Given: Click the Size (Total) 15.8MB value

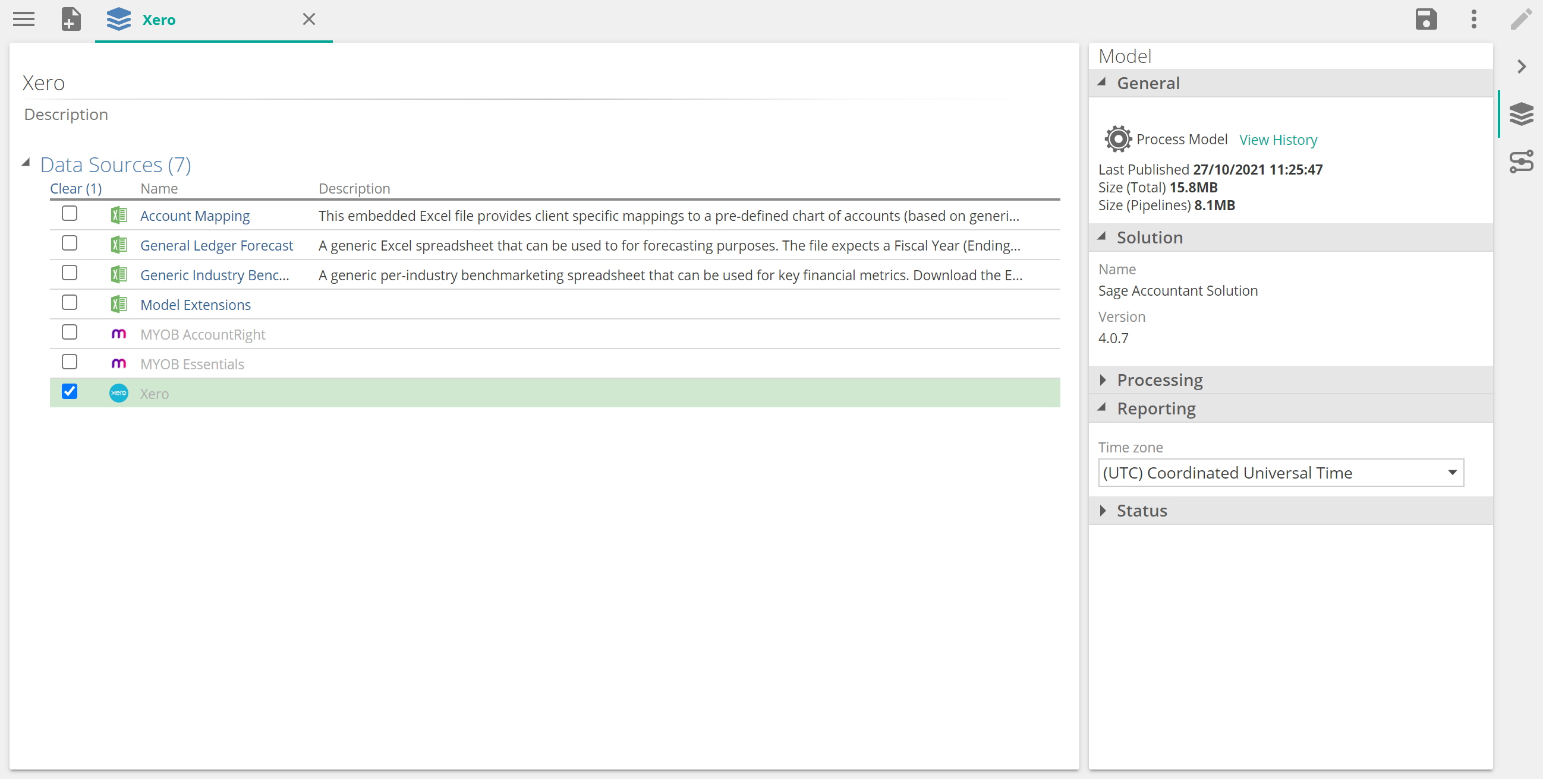Looking at the screenshot, I should pos(1193,187).
